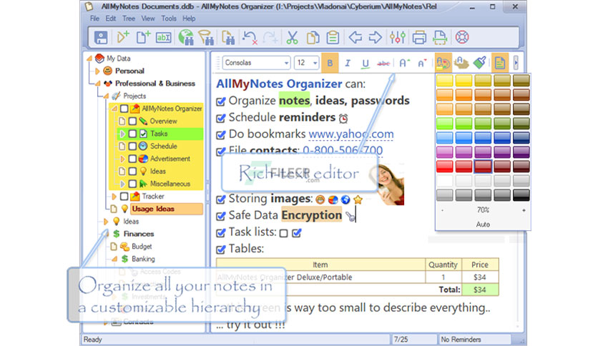Check the Ideas note checkbox under Projects
The image size is (598, 346).
tap(132, 172)
